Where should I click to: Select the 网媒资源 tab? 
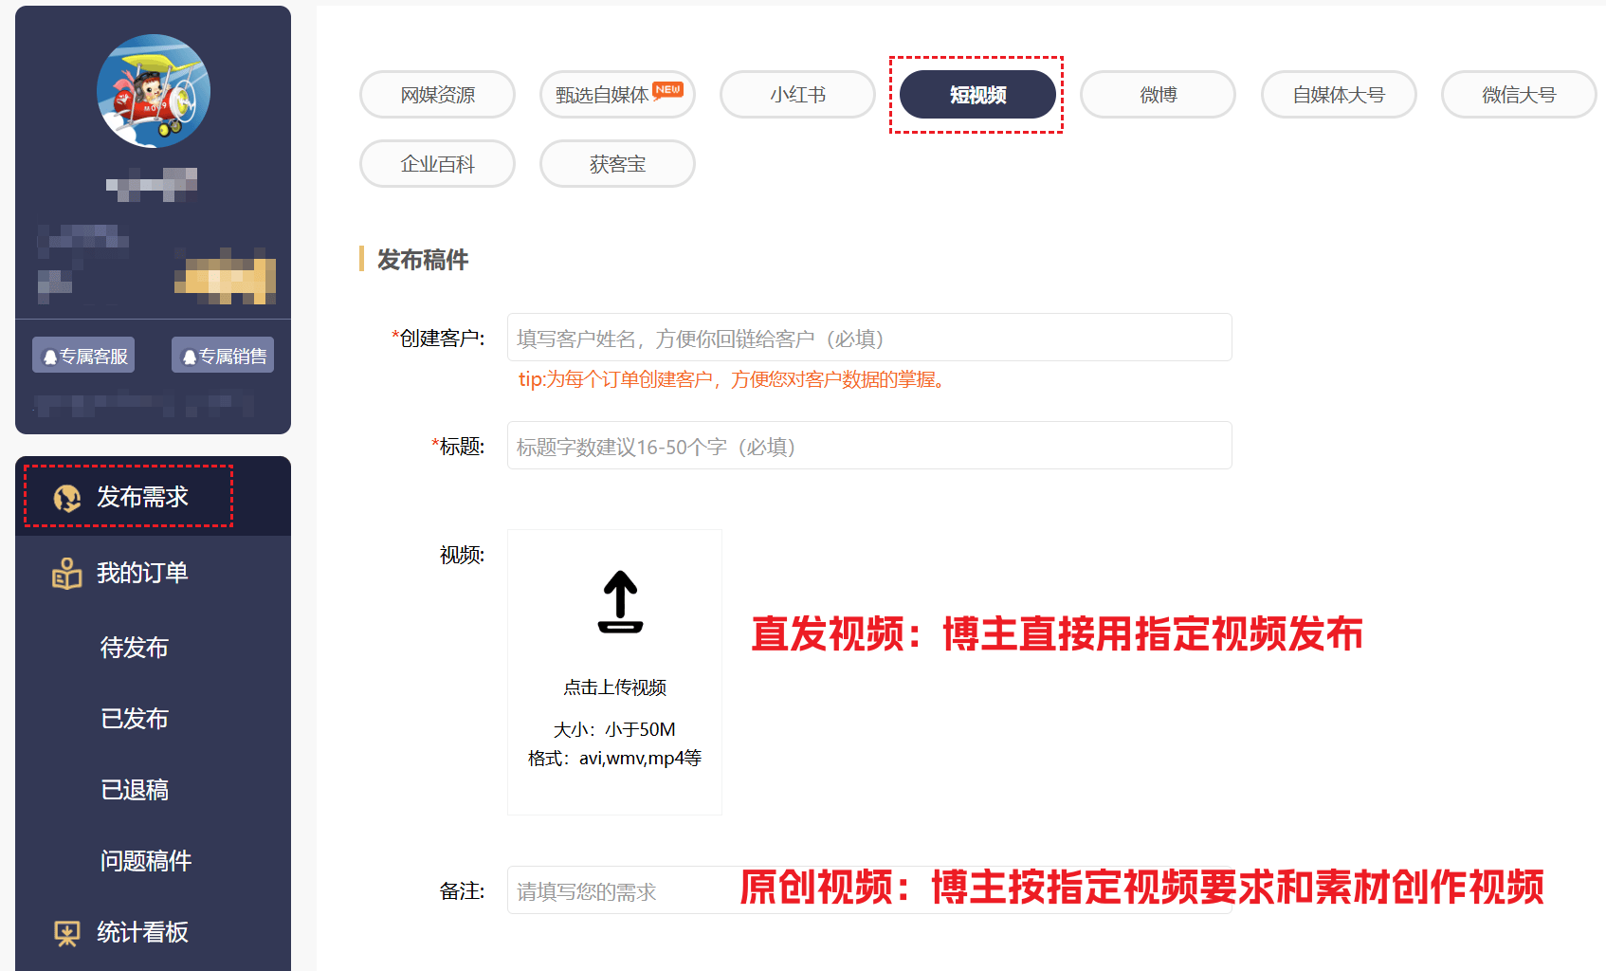(x=437, y=95)
